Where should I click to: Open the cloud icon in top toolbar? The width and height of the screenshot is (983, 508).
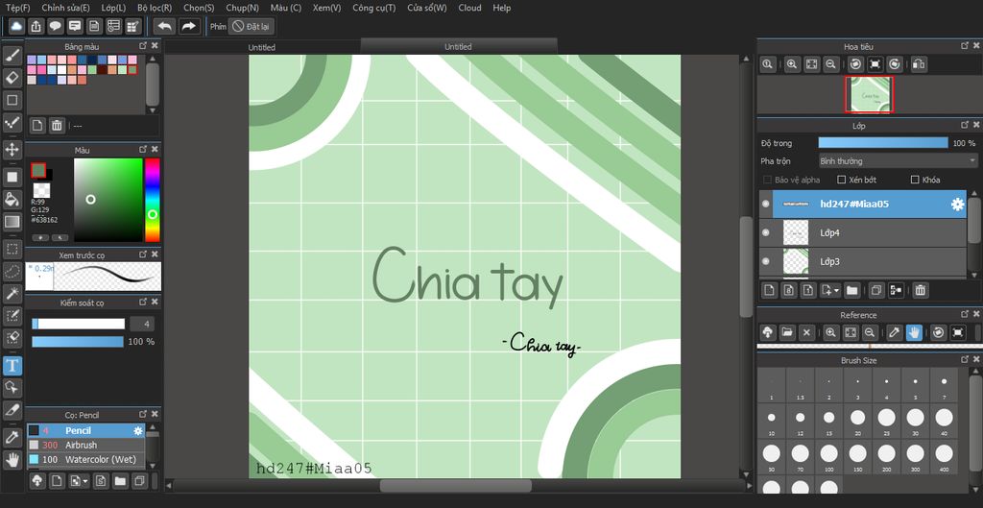(16, 26)
